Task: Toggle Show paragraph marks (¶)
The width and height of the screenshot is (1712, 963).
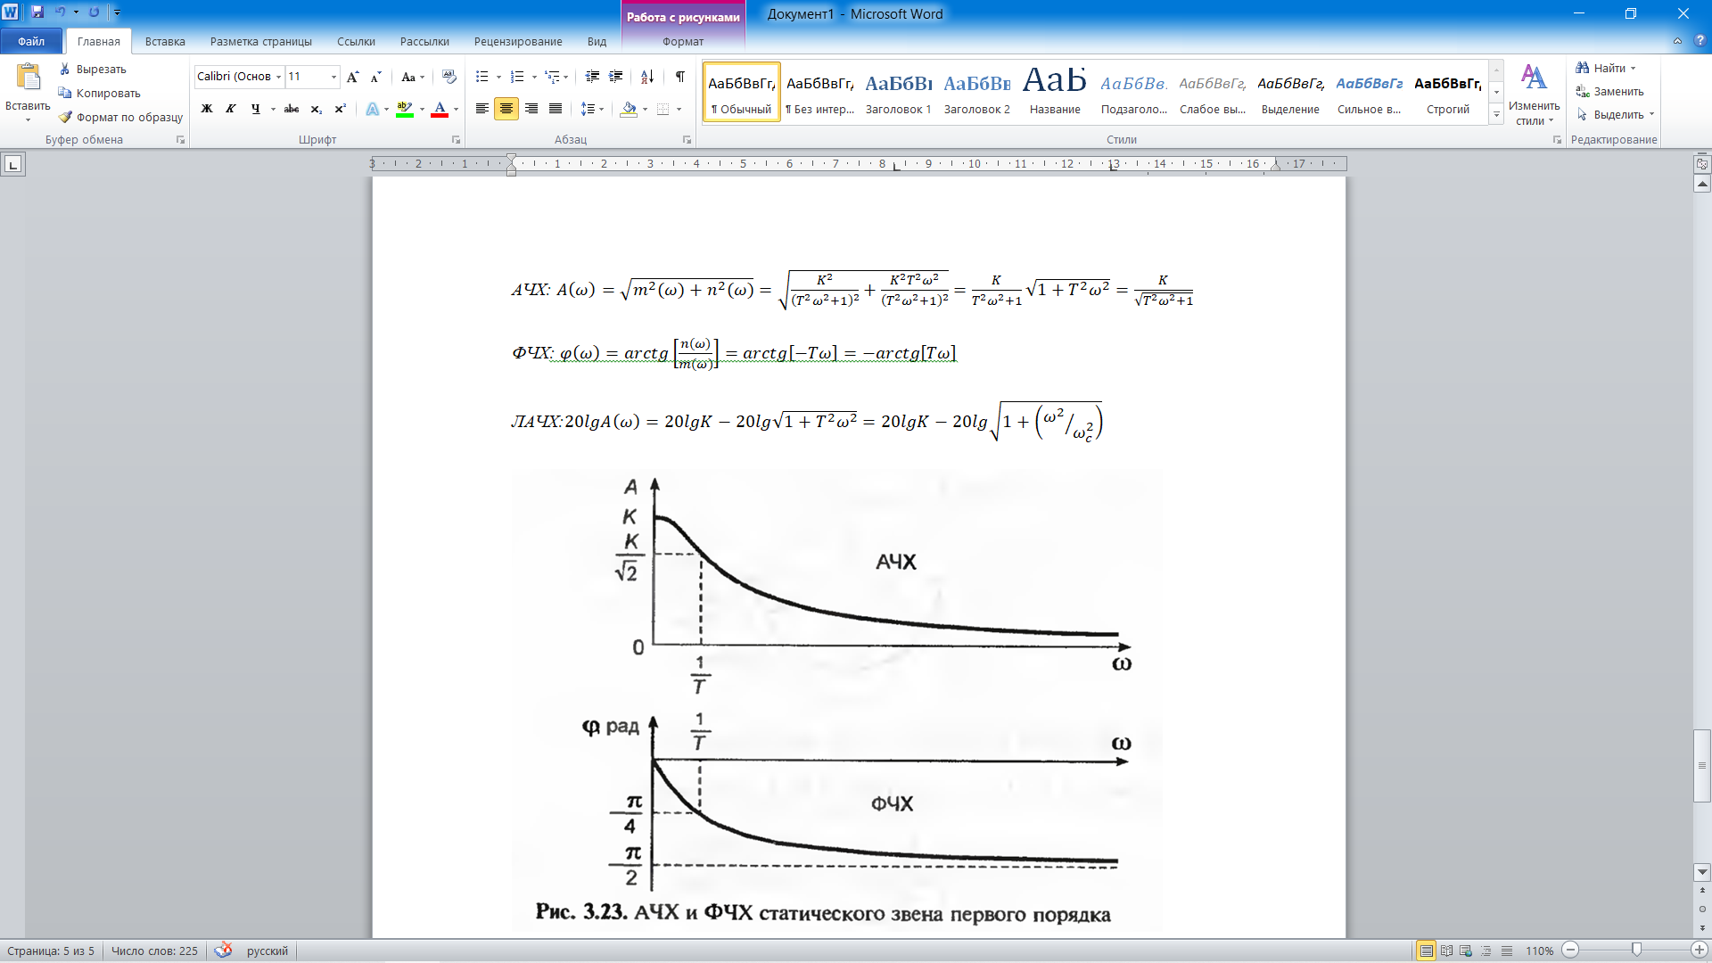Action: click(680, 77)
